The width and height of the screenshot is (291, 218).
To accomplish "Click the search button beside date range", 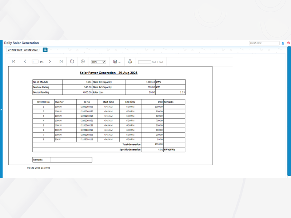I will coord(45,50).
